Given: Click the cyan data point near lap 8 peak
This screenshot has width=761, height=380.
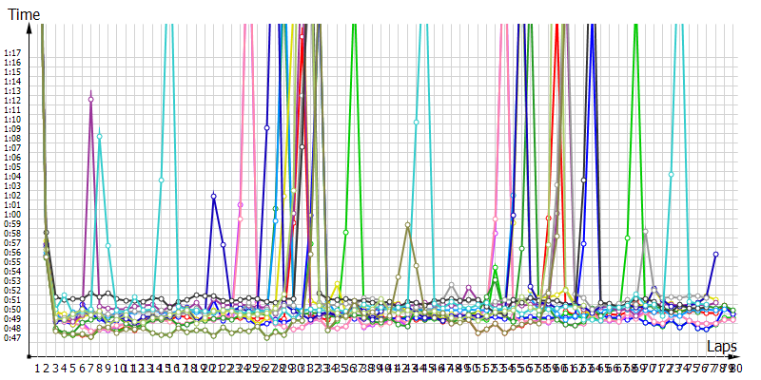Looking at the screenshot, I should pos(100,136).
